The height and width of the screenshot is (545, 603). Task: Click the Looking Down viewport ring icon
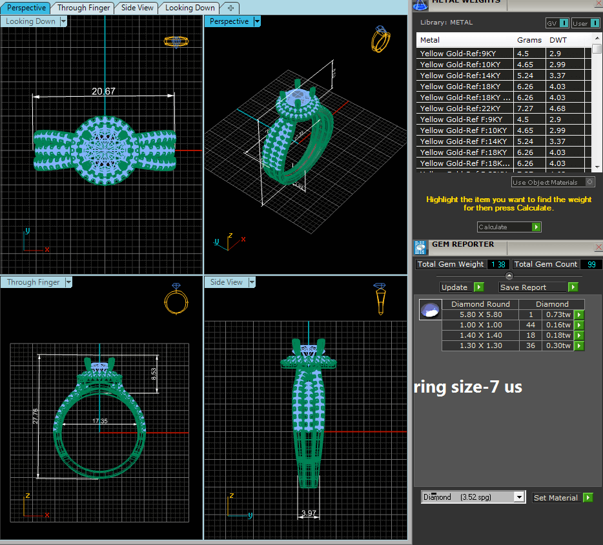pos(175,41)
